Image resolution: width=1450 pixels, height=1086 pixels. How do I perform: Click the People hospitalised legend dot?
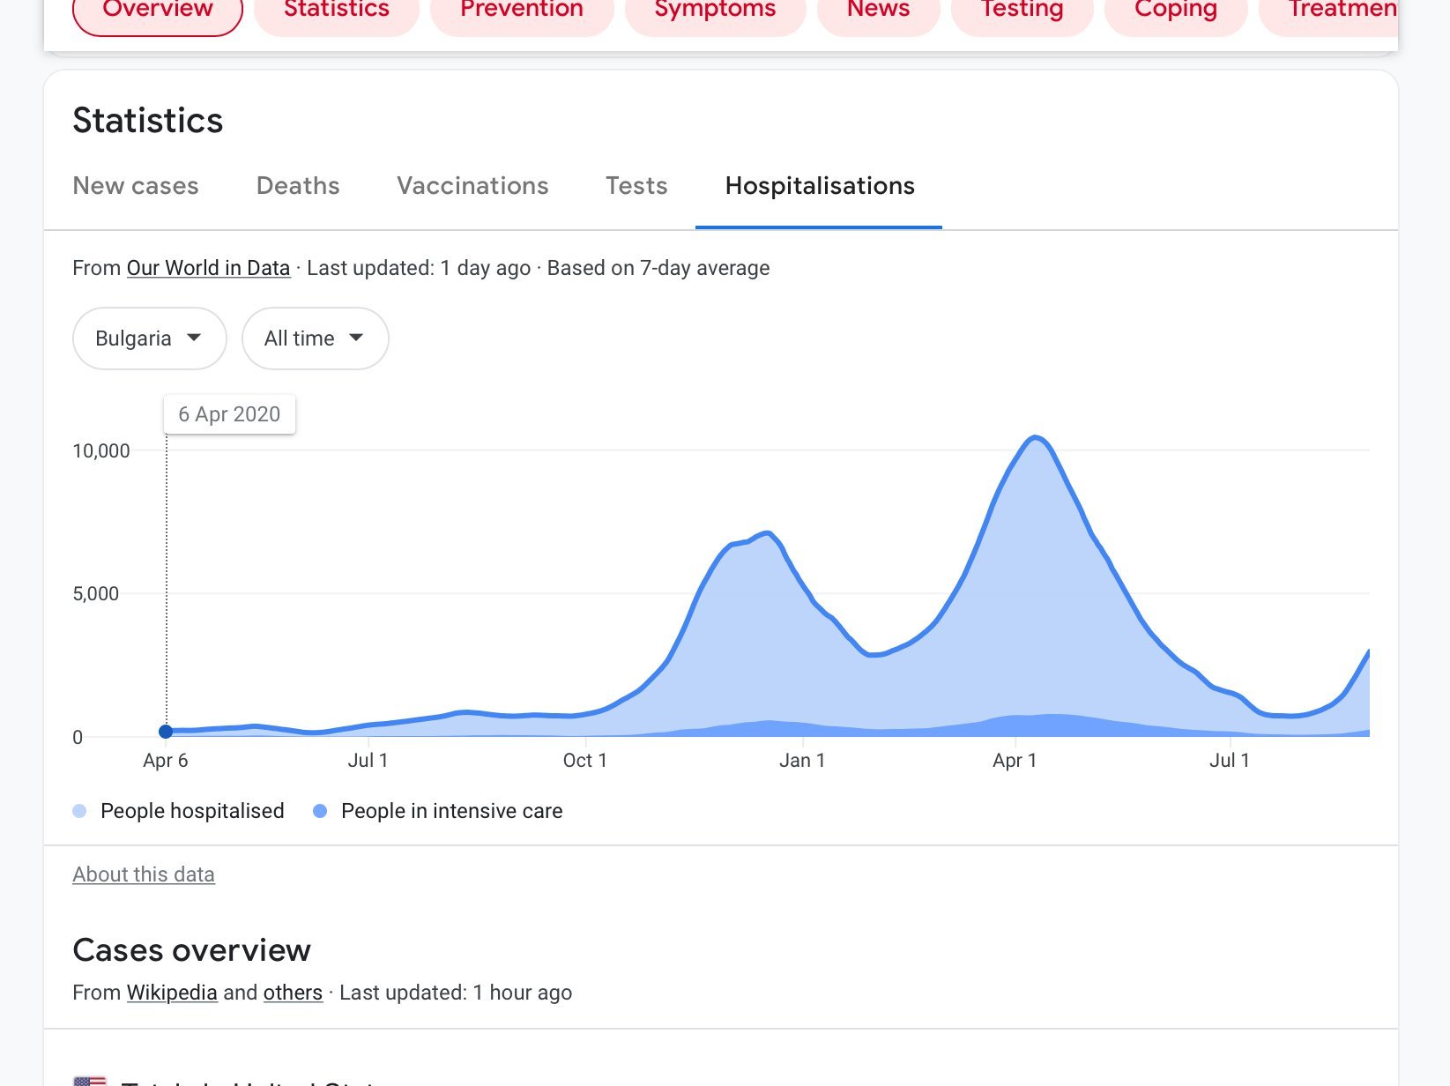click(x=80, y=811)
